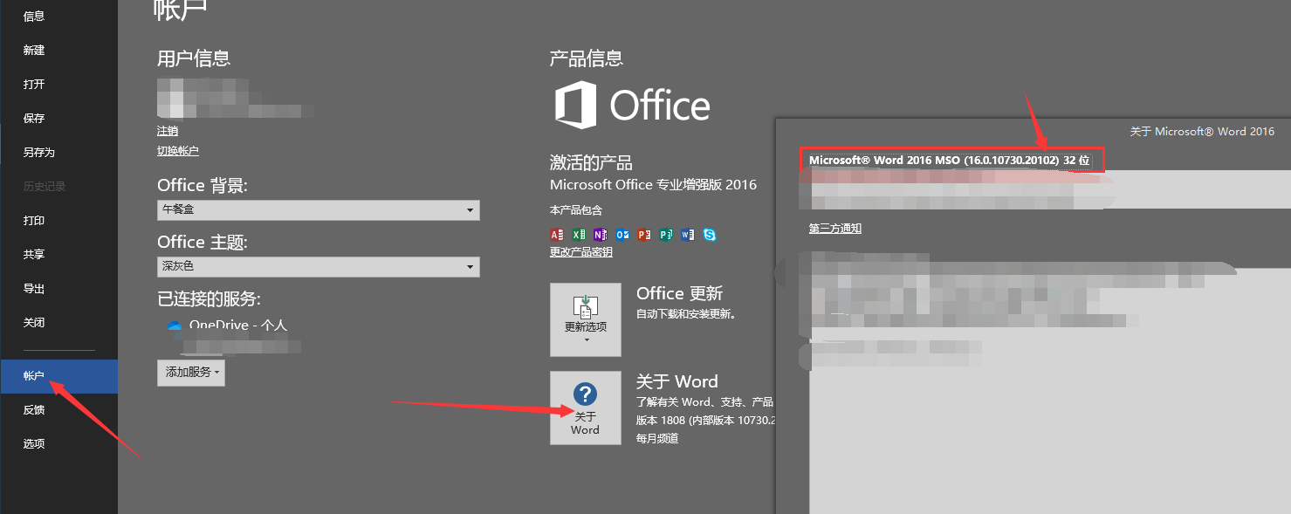
Task: Select 另存为 in the sidebar
Action: (x=39, y=153)
